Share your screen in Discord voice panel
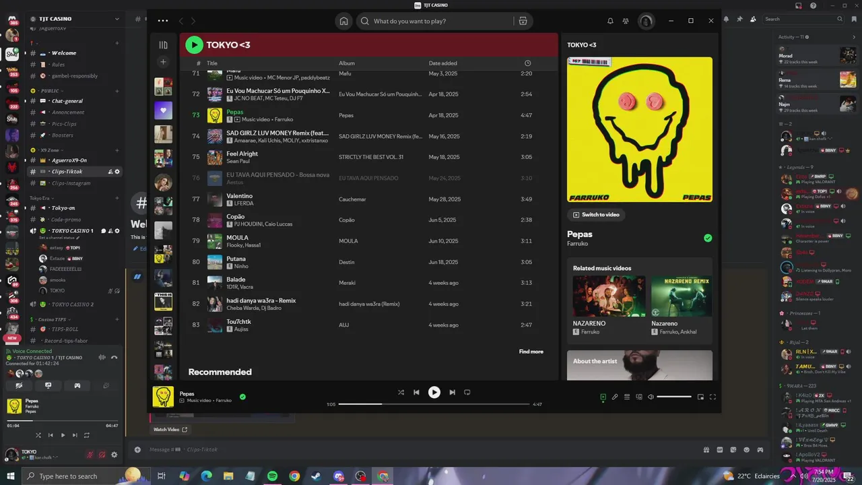Image resolution: width=862 pixels, height=485 pixels. (48, 386)
